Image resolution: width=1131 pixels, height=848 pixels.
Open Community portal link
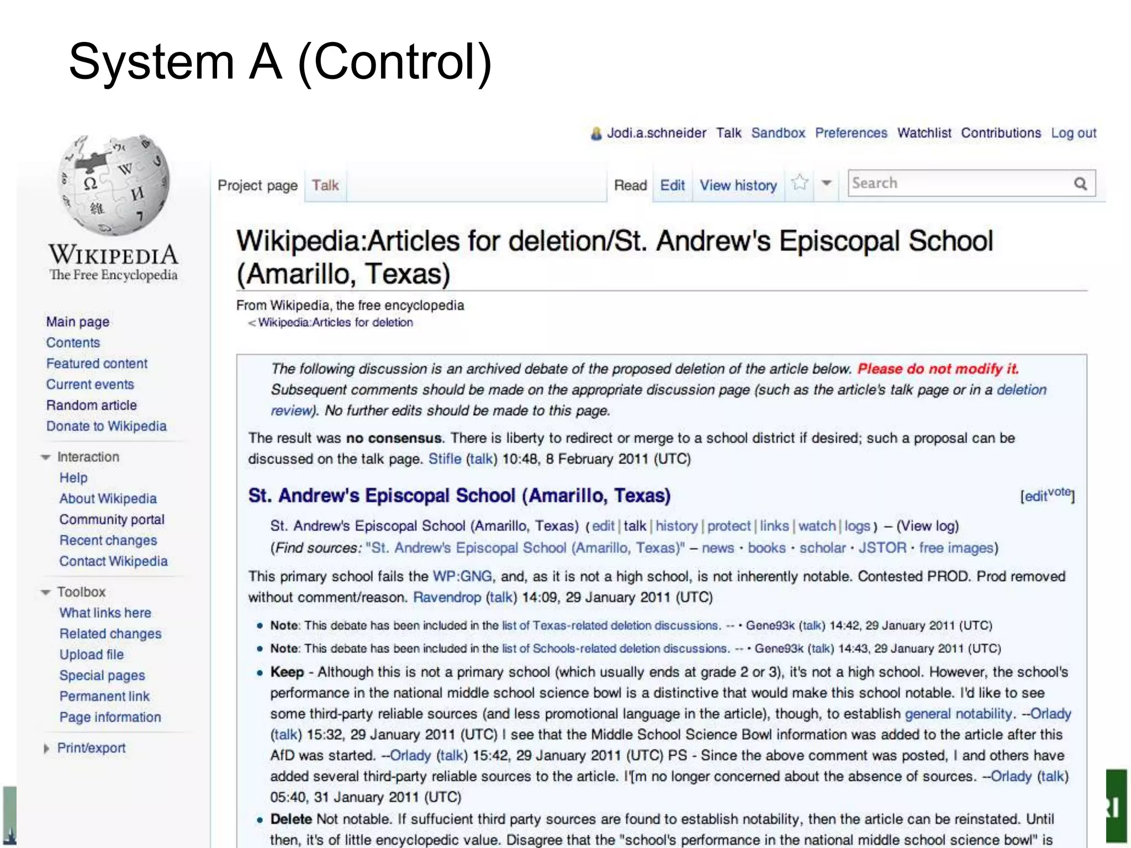click(112, 520)
